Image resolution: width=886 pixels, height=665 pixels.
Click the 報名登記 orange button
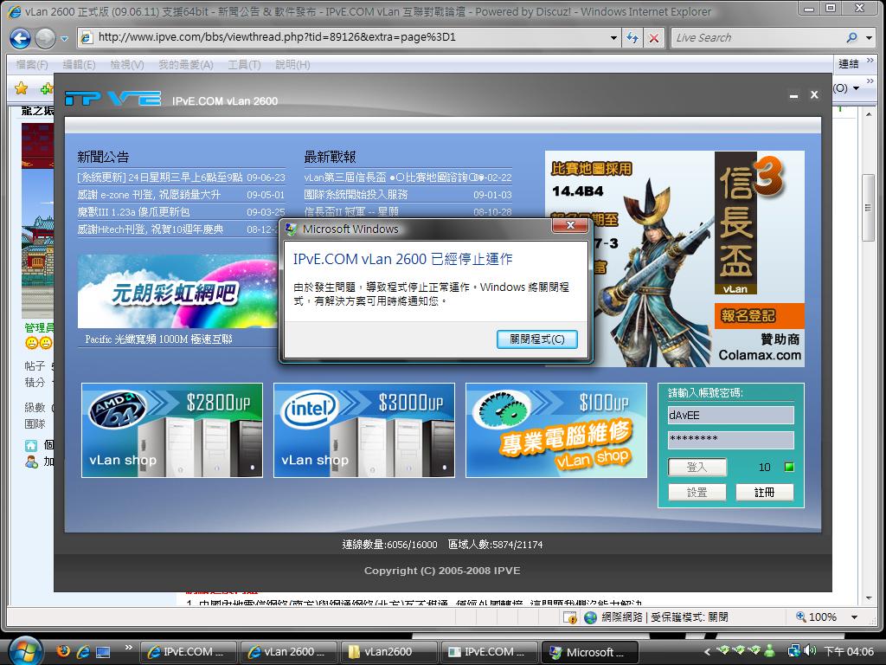(x=760, y=316)
